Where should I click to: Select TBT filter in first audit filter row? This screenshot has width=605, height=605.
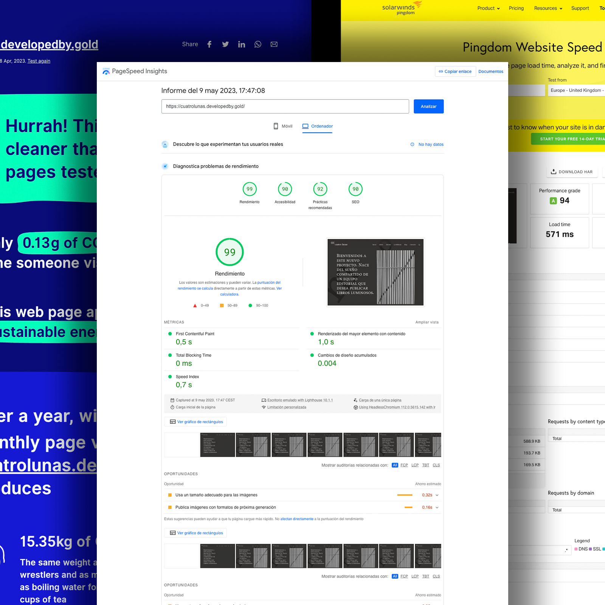(426, 465)
